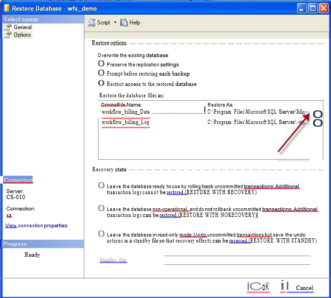Click the Standby file input field
The image size is (331, 298).
pos(237,260)
